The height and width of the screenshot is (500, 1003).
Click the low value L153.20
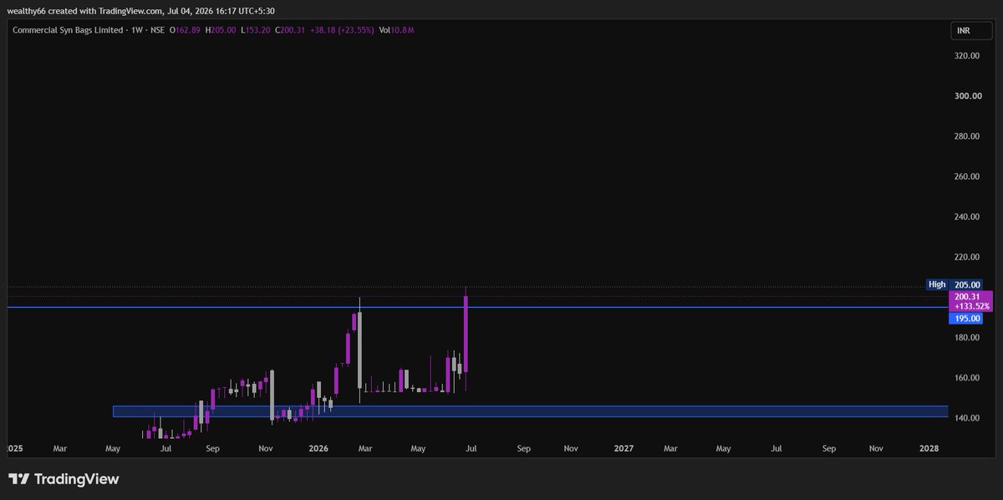(x=255, y=30)
